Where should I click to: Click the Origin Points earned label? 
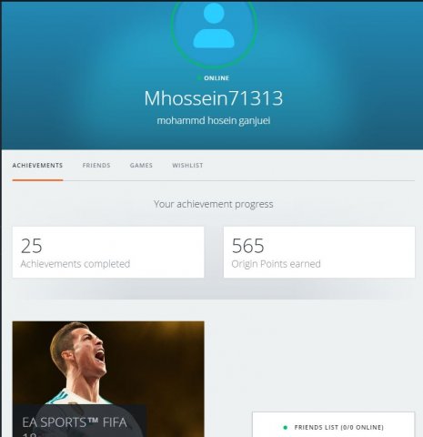[x=276, y=264]
